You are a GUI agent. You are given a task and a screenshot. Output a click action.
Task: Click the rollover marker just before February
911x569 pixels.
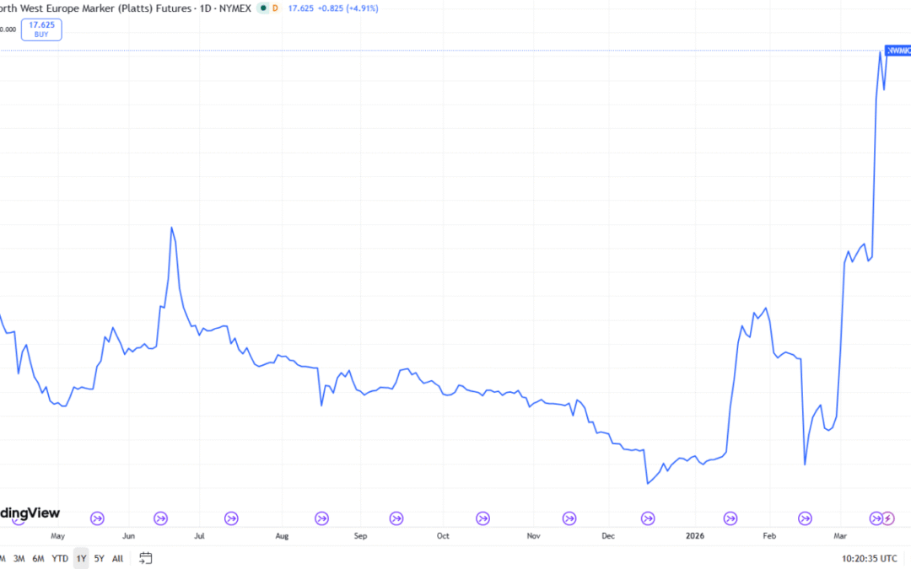tap(730, 518)
